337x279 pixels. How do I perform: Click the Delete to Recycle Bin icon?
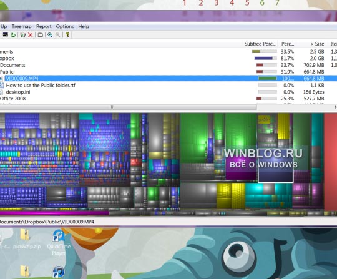tap(23, 34)
